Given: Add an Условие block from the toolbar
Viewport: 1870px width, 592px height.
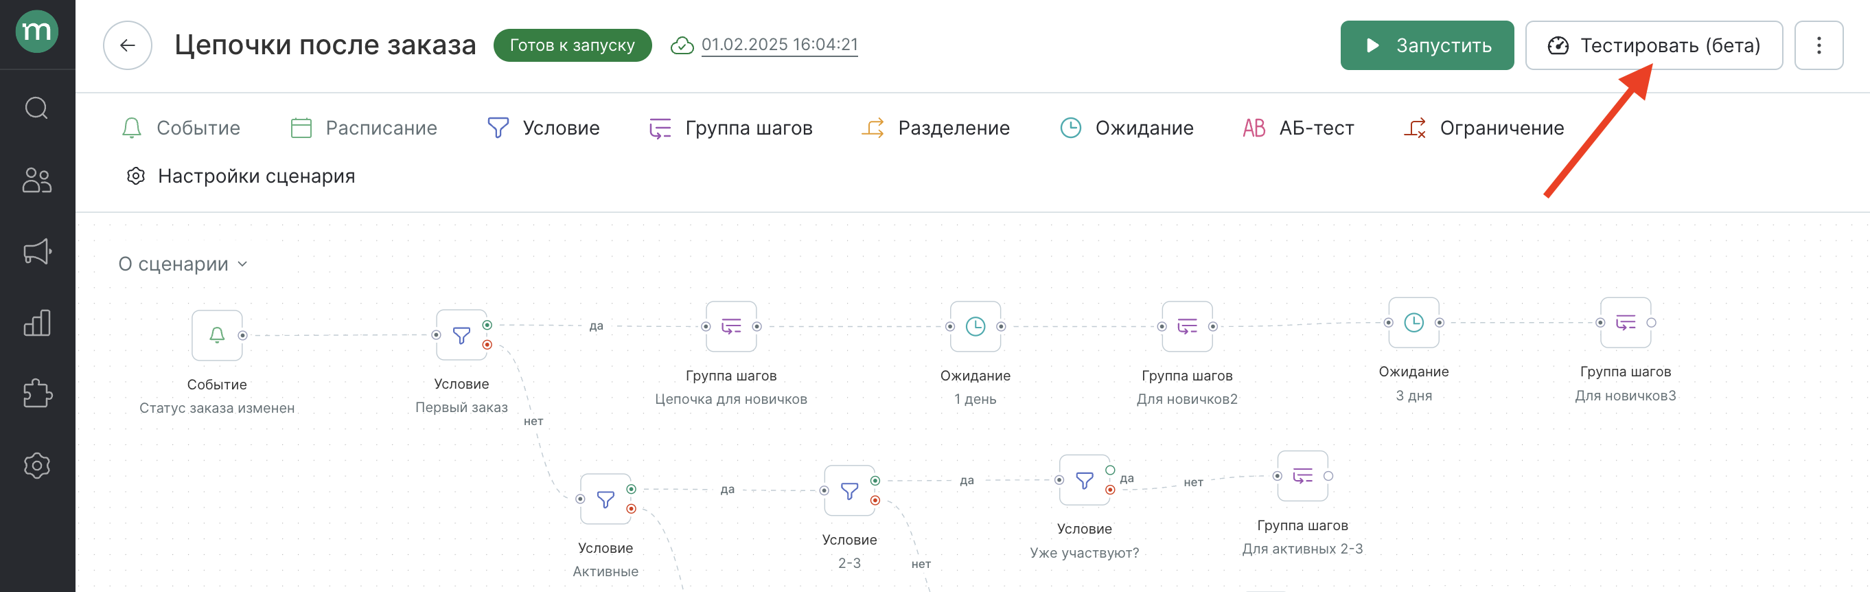Looking at the screenshot, I should (543, 128).
